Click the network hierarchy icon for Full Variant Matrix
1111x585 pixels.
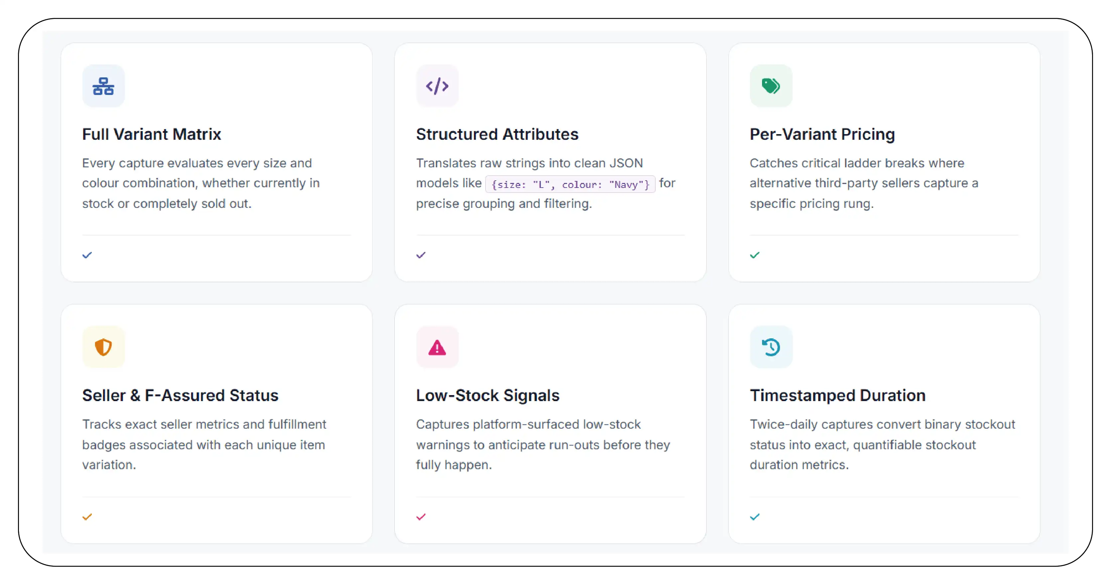coord(103,86)
